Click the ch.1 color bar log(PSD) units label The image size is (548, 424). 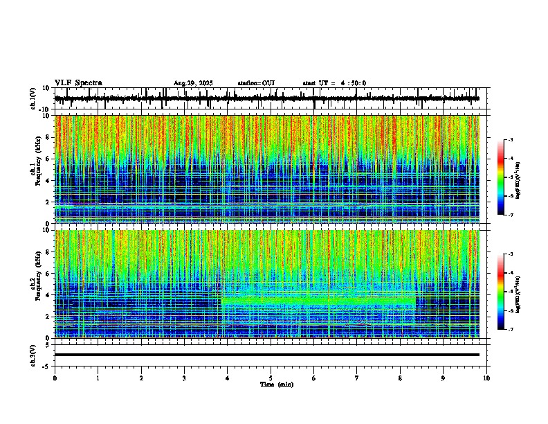(518, 180)
